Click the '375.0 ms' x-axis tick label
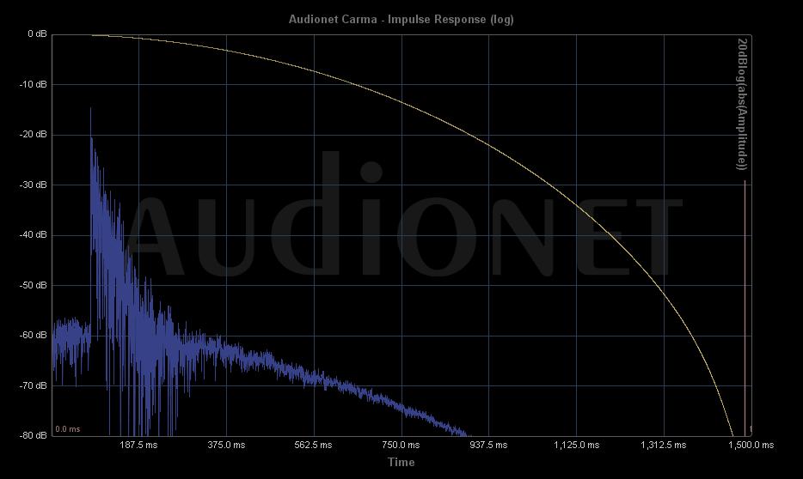 coord(226,445)
